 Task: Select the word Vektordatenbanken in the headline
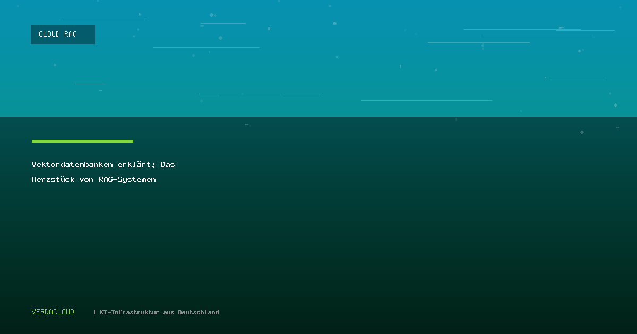72,165
